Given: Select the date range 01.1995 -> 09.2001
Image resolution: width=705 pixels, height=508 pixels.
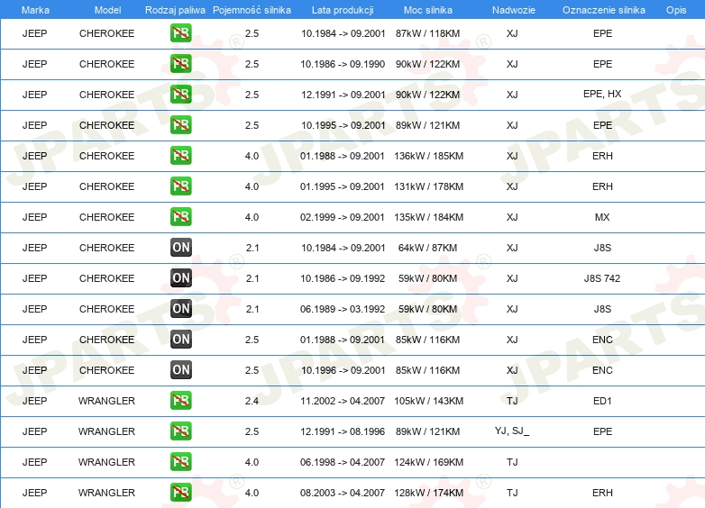Looking at the screenshot, I should point(343,186).
